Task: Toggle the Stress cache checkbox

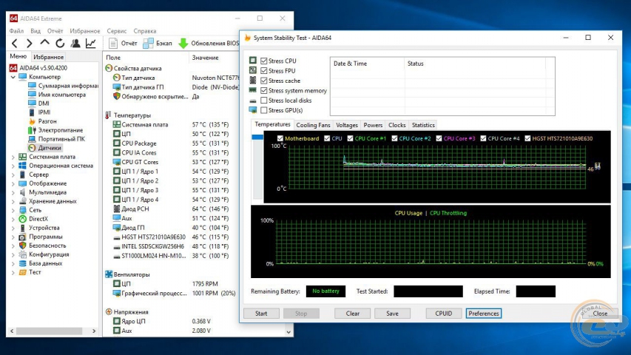Action: click(263, 81)
